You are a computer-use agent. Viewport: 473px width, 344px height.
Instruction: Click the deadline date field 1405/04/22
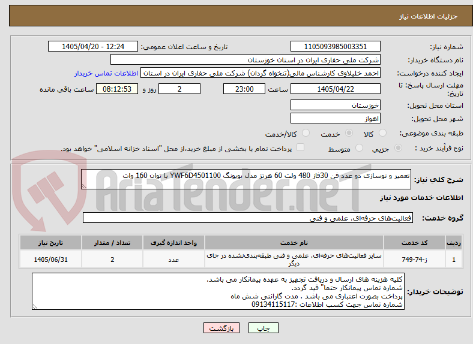click(x=336, y=89)
